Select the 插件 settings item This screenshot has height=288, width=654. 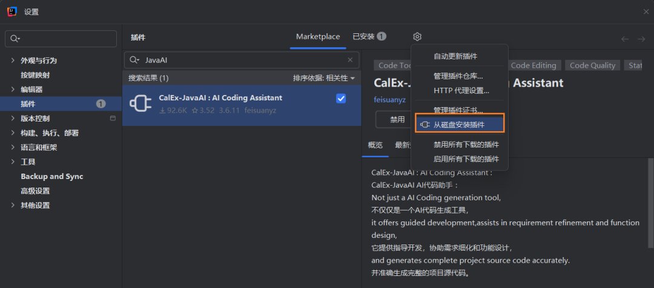pyautogui.click(x=28, y=104)
